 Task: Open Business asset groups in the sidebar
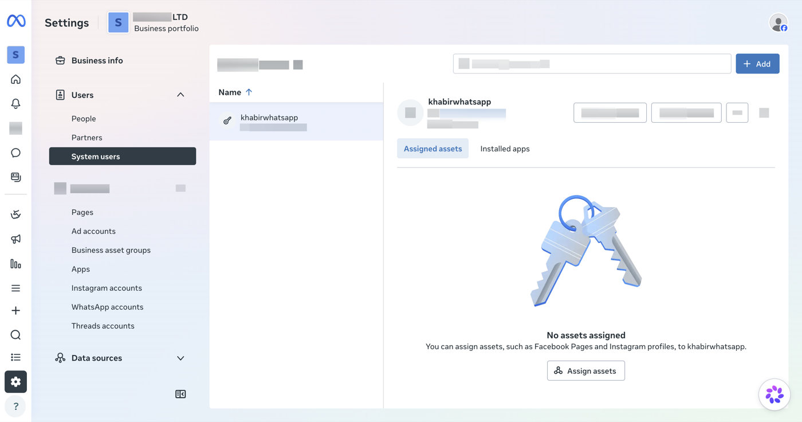[x=111, y=250]
